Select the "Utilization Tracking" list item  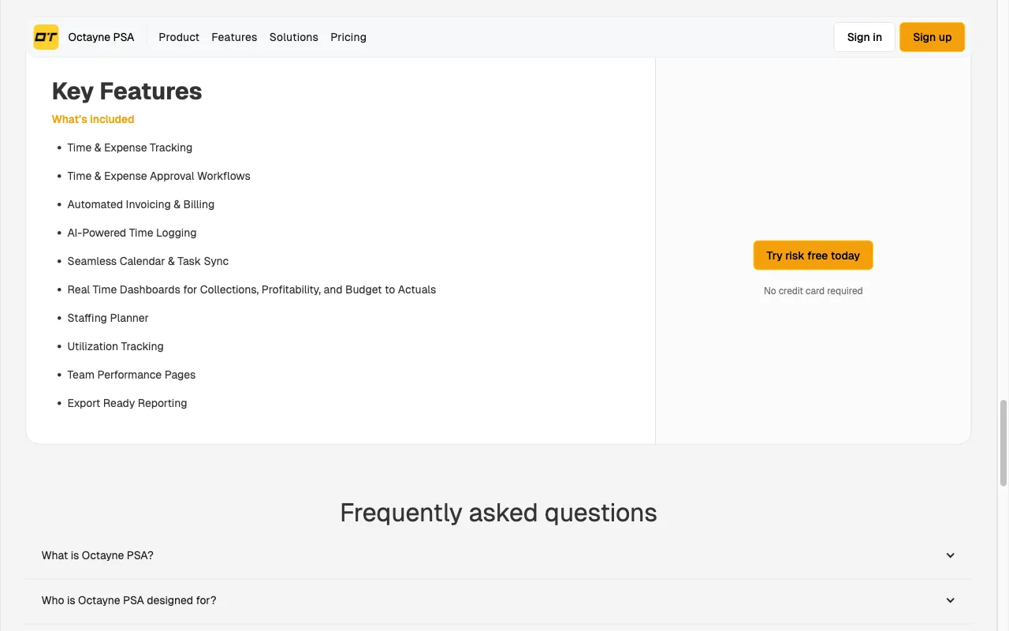coord(116,346)
